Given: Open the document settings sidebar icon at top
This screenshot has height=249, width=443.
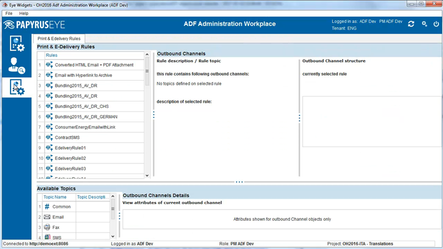Looking at the screenshot, I should [x=17, y=44].
